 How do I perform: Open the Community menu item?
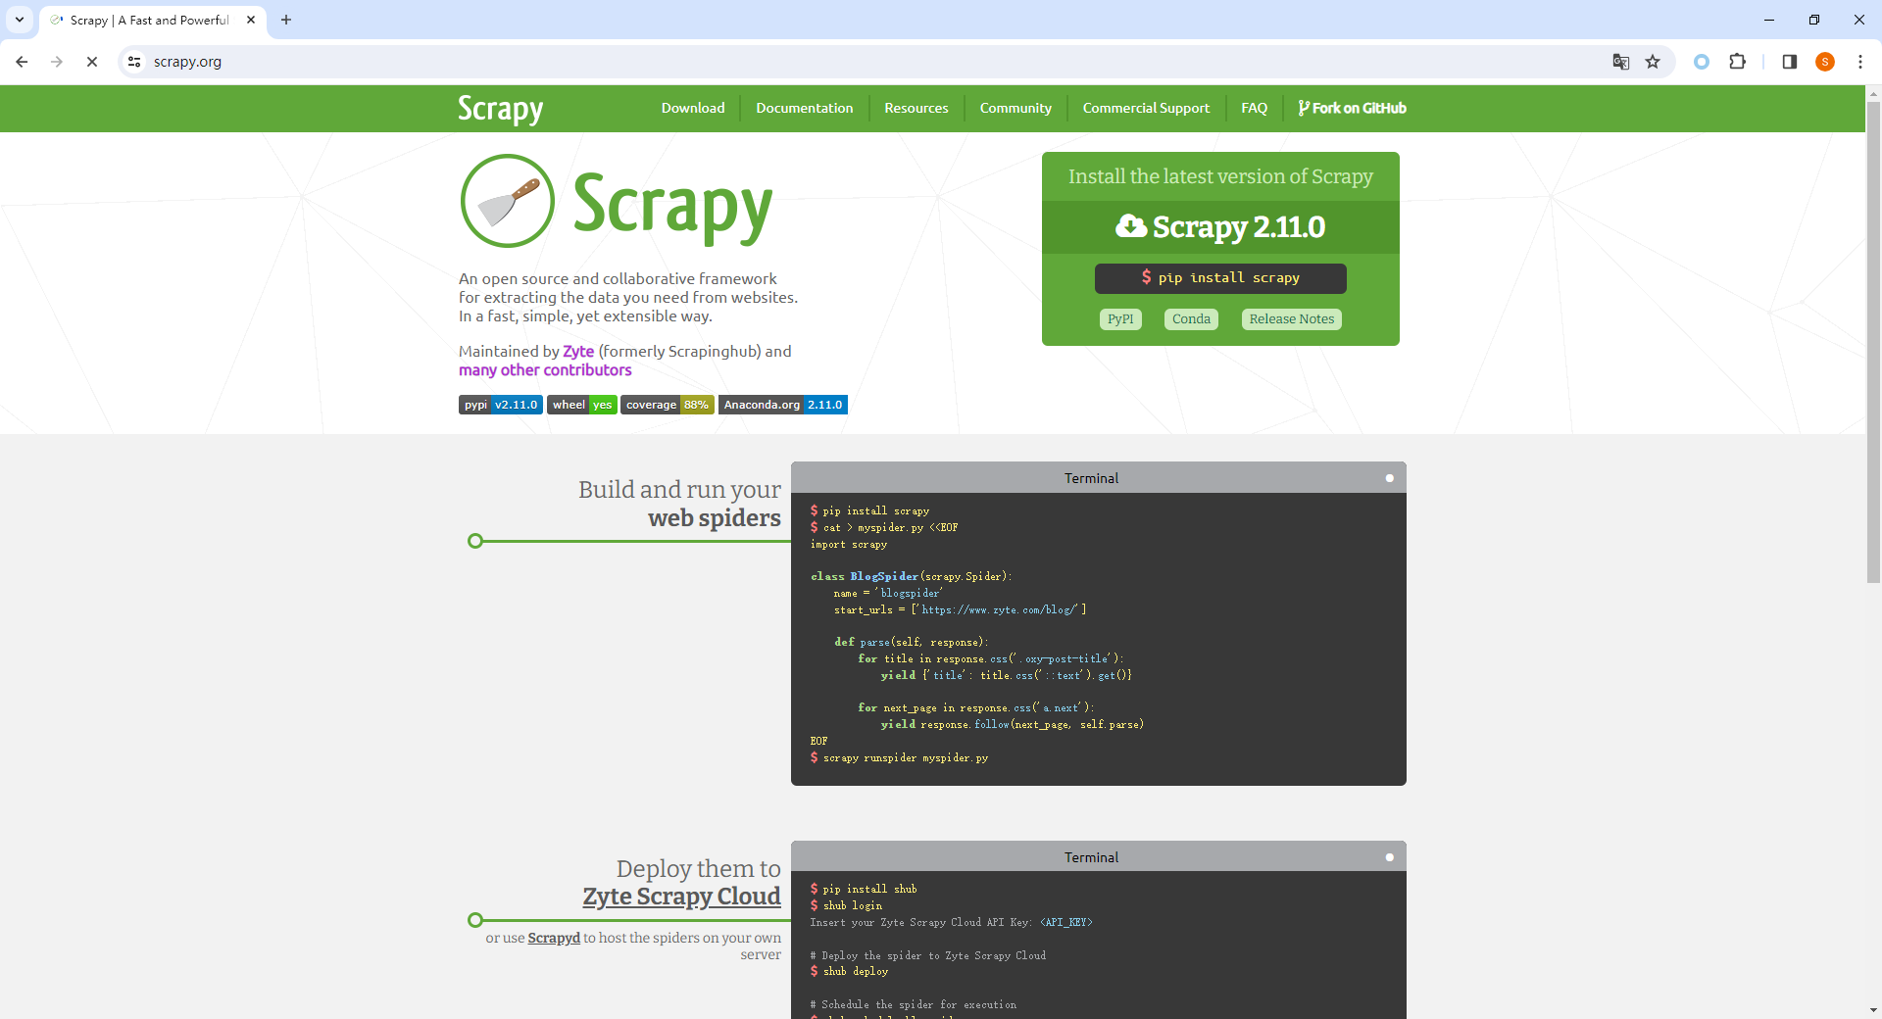pos(1015,108)
